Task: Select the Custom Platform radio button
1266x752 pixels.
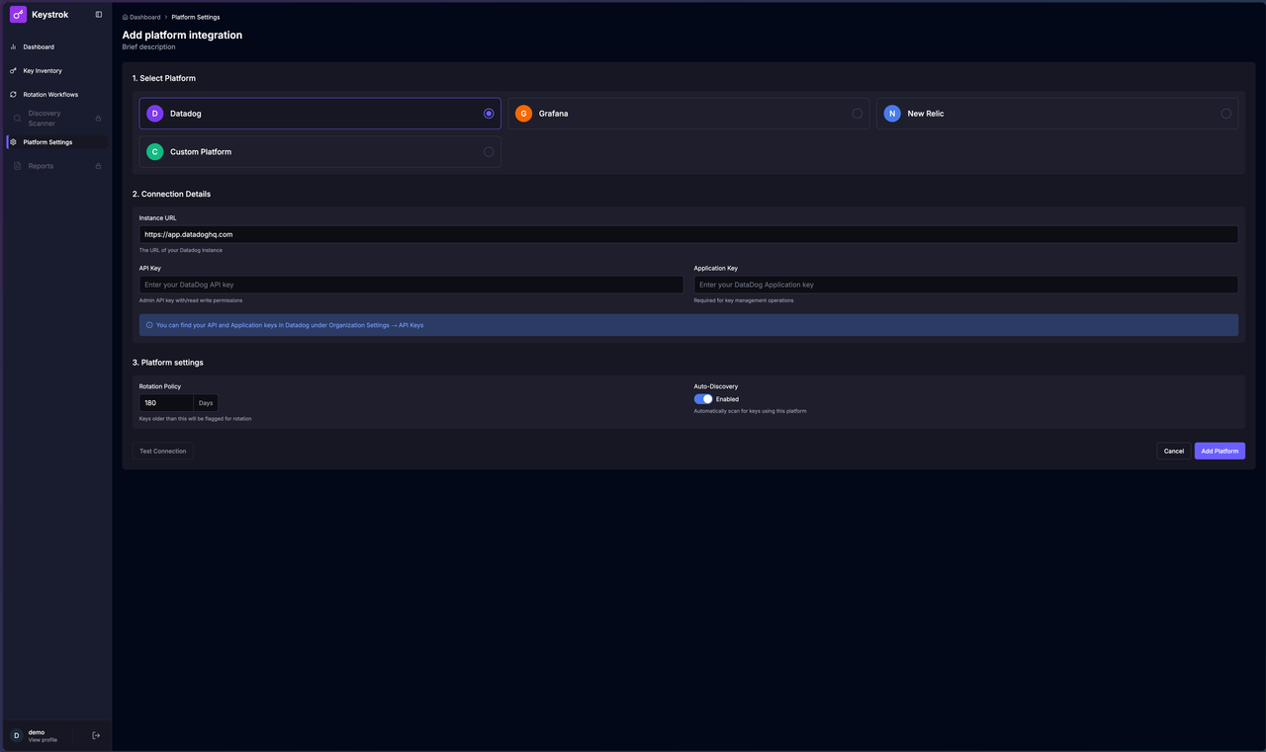Action: click(x=489, y=152)
